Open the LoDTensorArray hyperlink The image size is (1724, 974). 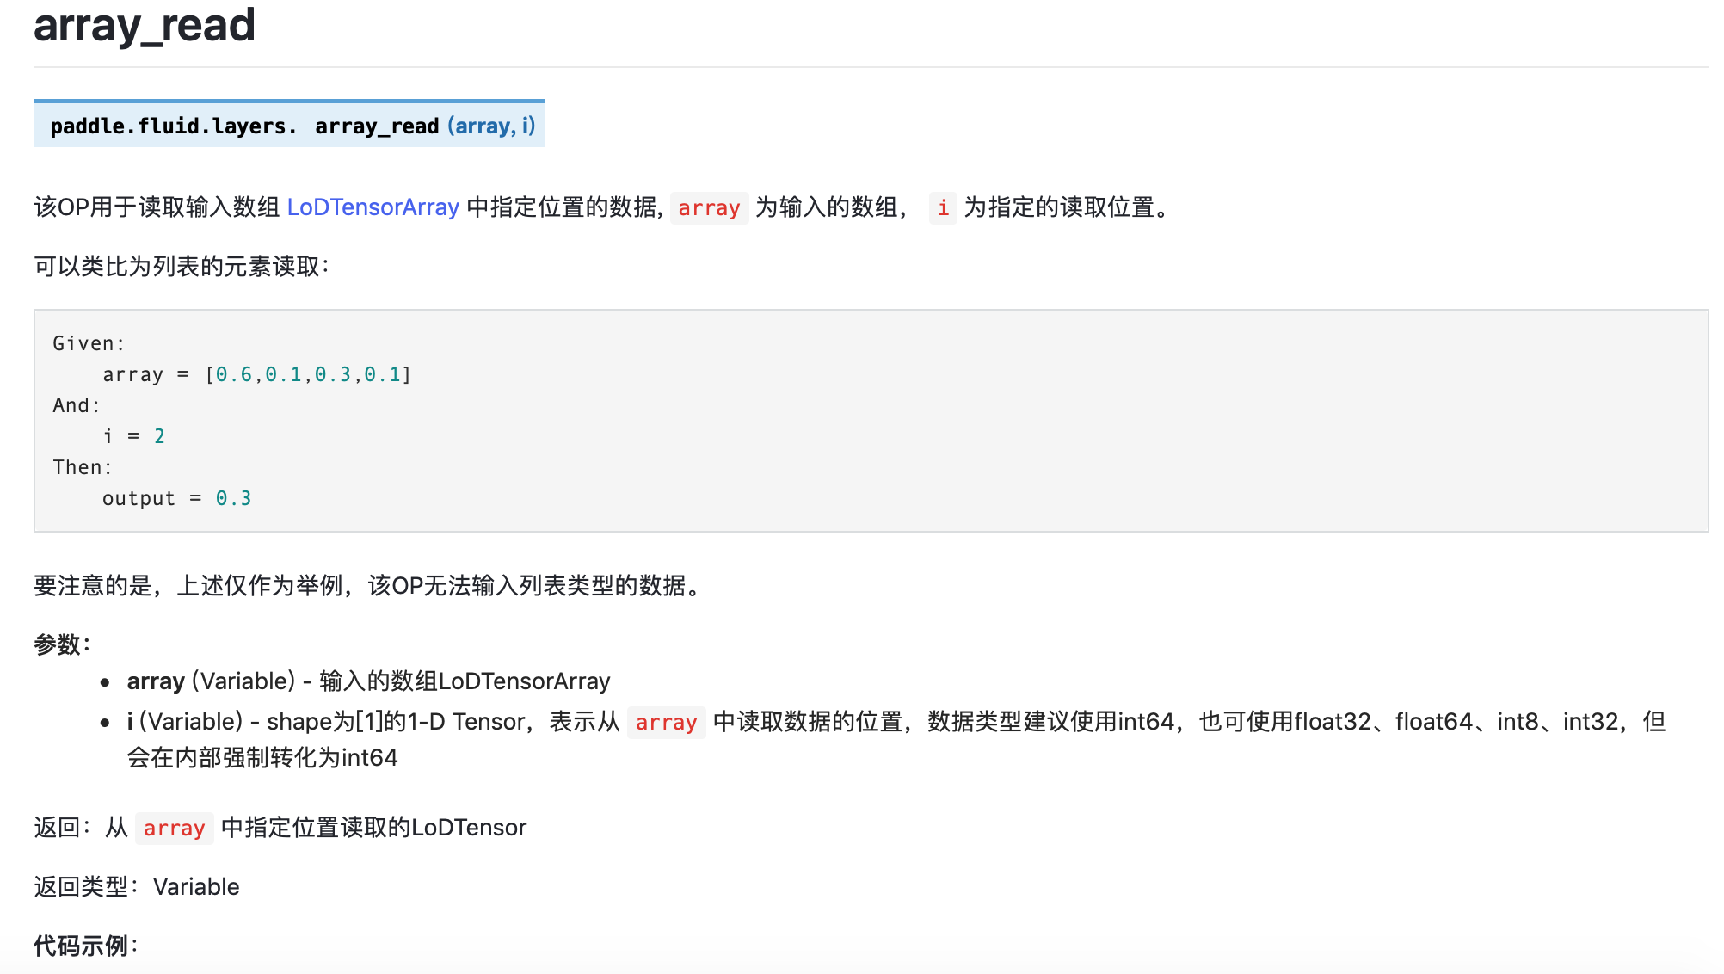point(373,207)
